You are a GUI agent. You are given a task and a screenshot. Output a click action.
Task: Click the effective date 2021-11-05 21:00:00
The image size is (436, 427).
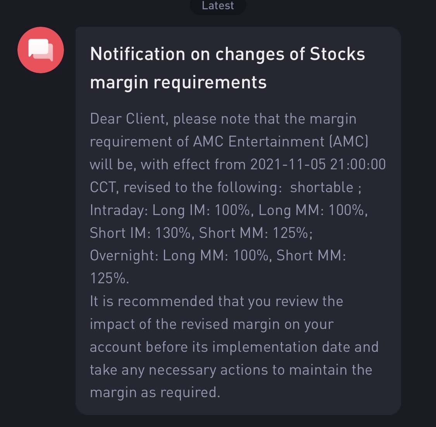coord(318,164)
